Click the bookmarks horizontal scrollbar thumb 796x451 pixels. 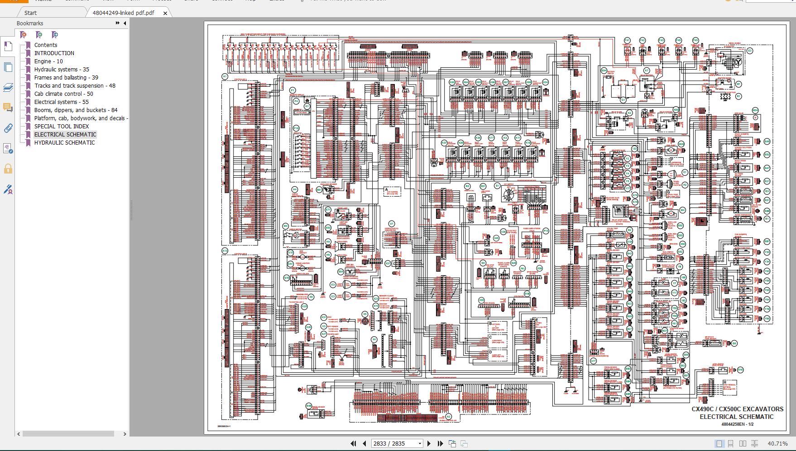coord(68,434)
